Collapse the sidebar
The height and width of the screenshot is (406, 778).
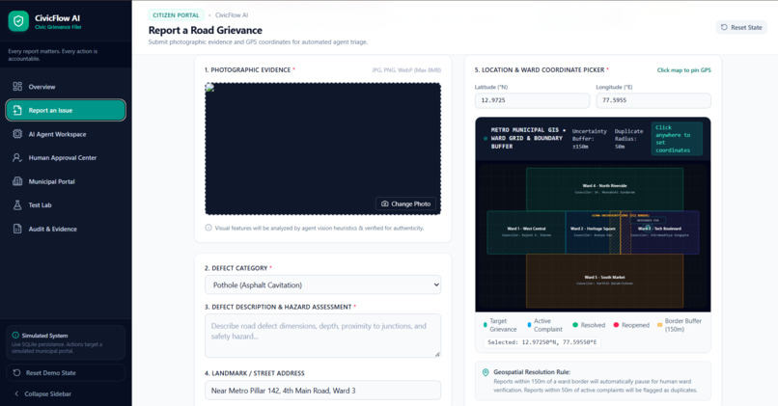tap(66, 393)
